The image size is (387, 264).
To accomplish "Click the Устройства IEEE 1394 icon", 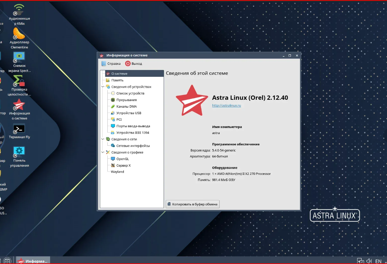I will point(113,132).
